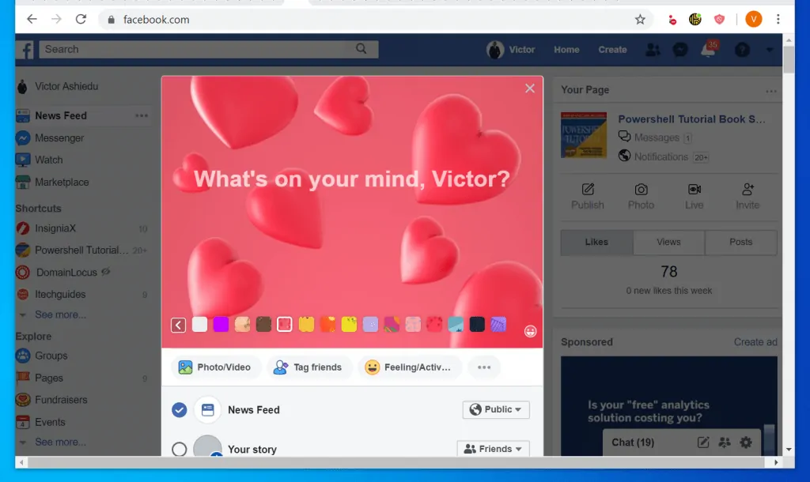This screenshot has width=810, height=482.
Task: Click the Photo/Video button in the composer
Action: tap(215, 367)
